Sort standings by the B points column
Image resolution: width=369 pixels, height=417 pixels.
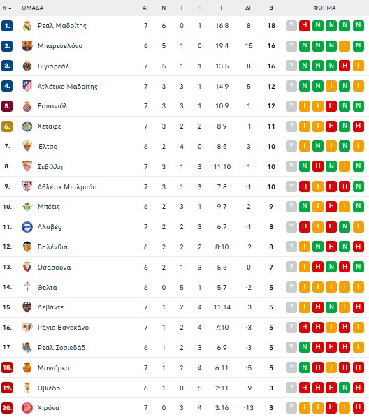pos(271,8)
